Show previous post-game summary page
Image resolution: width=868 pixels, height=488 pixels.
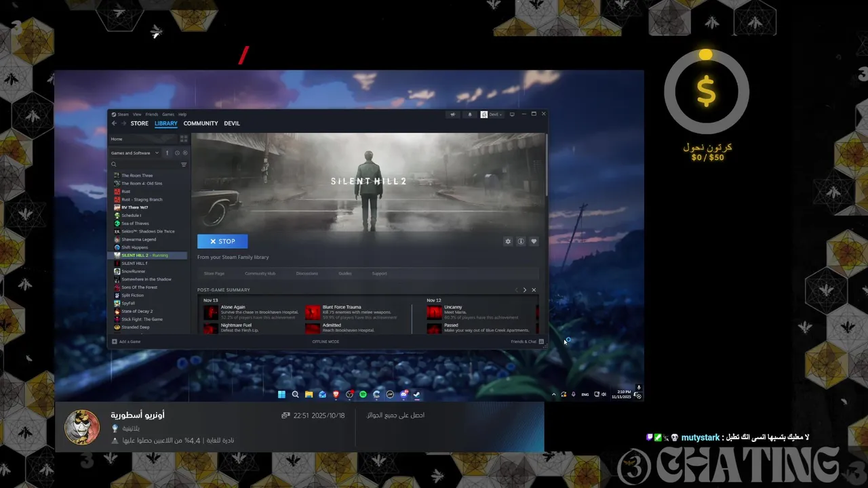(516, 290)
